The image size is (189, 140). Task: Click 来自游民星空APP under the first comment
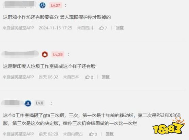tap(18, 28)
